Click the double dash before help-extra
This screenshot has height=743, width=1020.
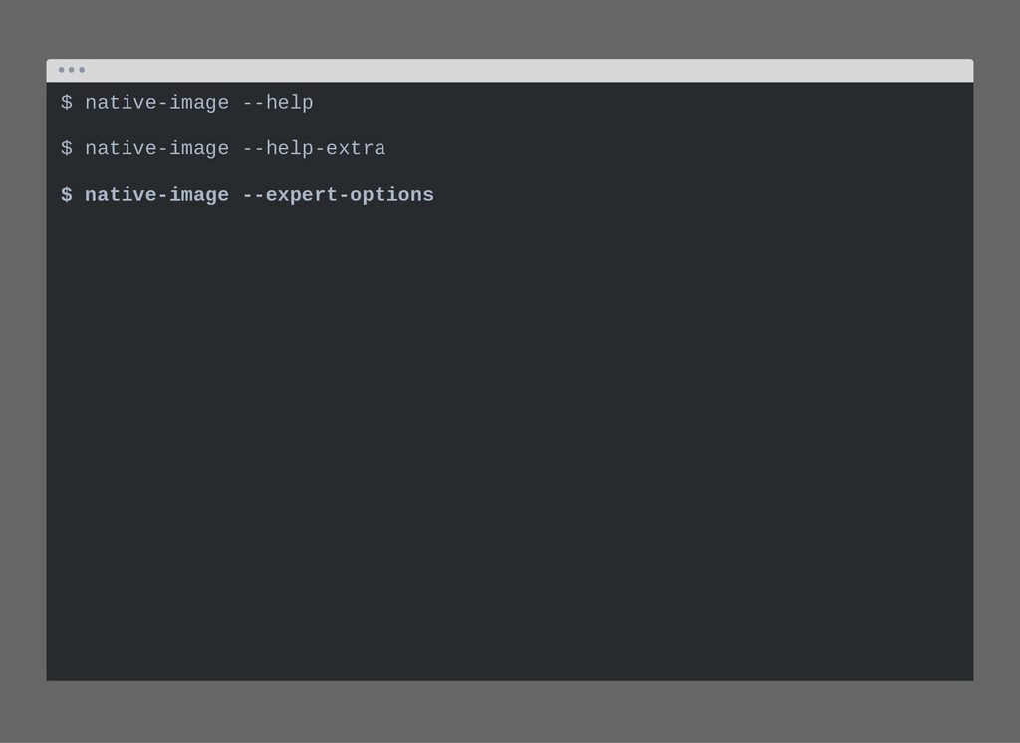254,149
